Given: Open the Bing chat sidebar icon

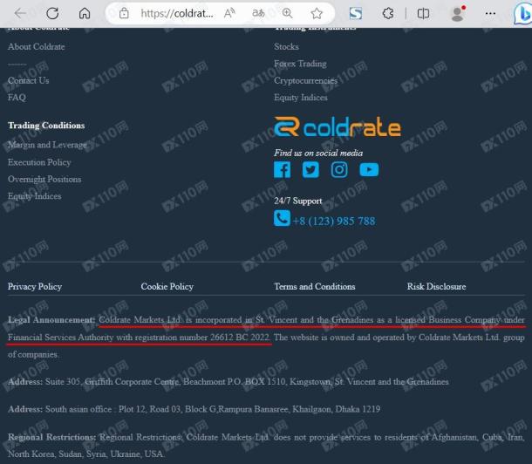Looking at the screenshot, I should click(522, 14).
